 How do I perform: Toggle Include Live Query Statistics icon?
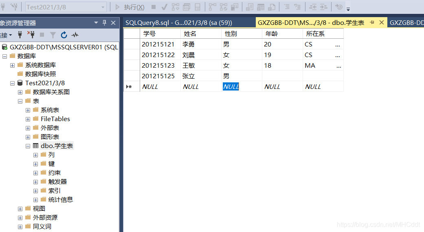point(224,7)
